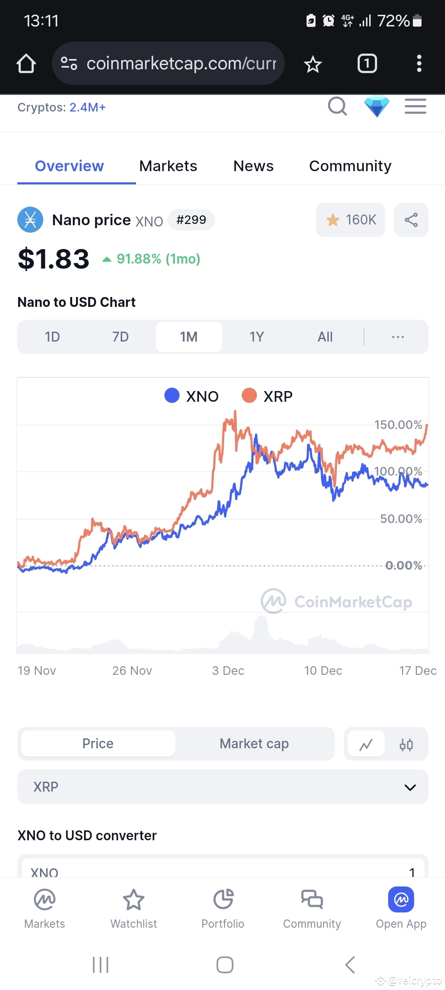Screen dimensions: 445x990
Task: Switch to the Markets tab
Action: tap(168, 166)
